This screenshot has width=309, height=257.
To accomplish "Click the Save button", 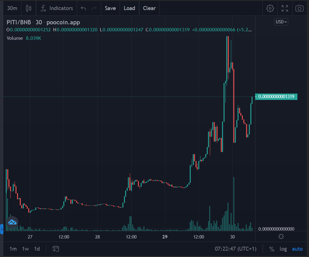I will pos(110,8).
